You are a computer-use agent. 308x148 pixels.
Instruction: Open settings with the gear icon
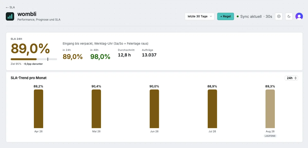[x=279, y=16]
